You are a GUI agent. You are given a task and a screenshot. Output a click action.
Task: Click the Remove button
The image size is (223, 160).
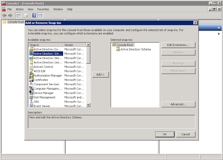coord(178,53)
